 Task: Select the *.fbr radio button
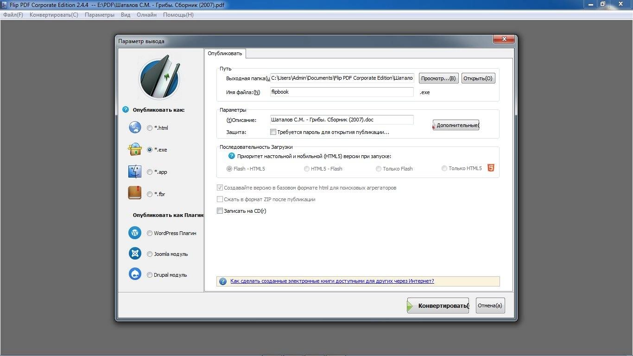click(150, 194)
